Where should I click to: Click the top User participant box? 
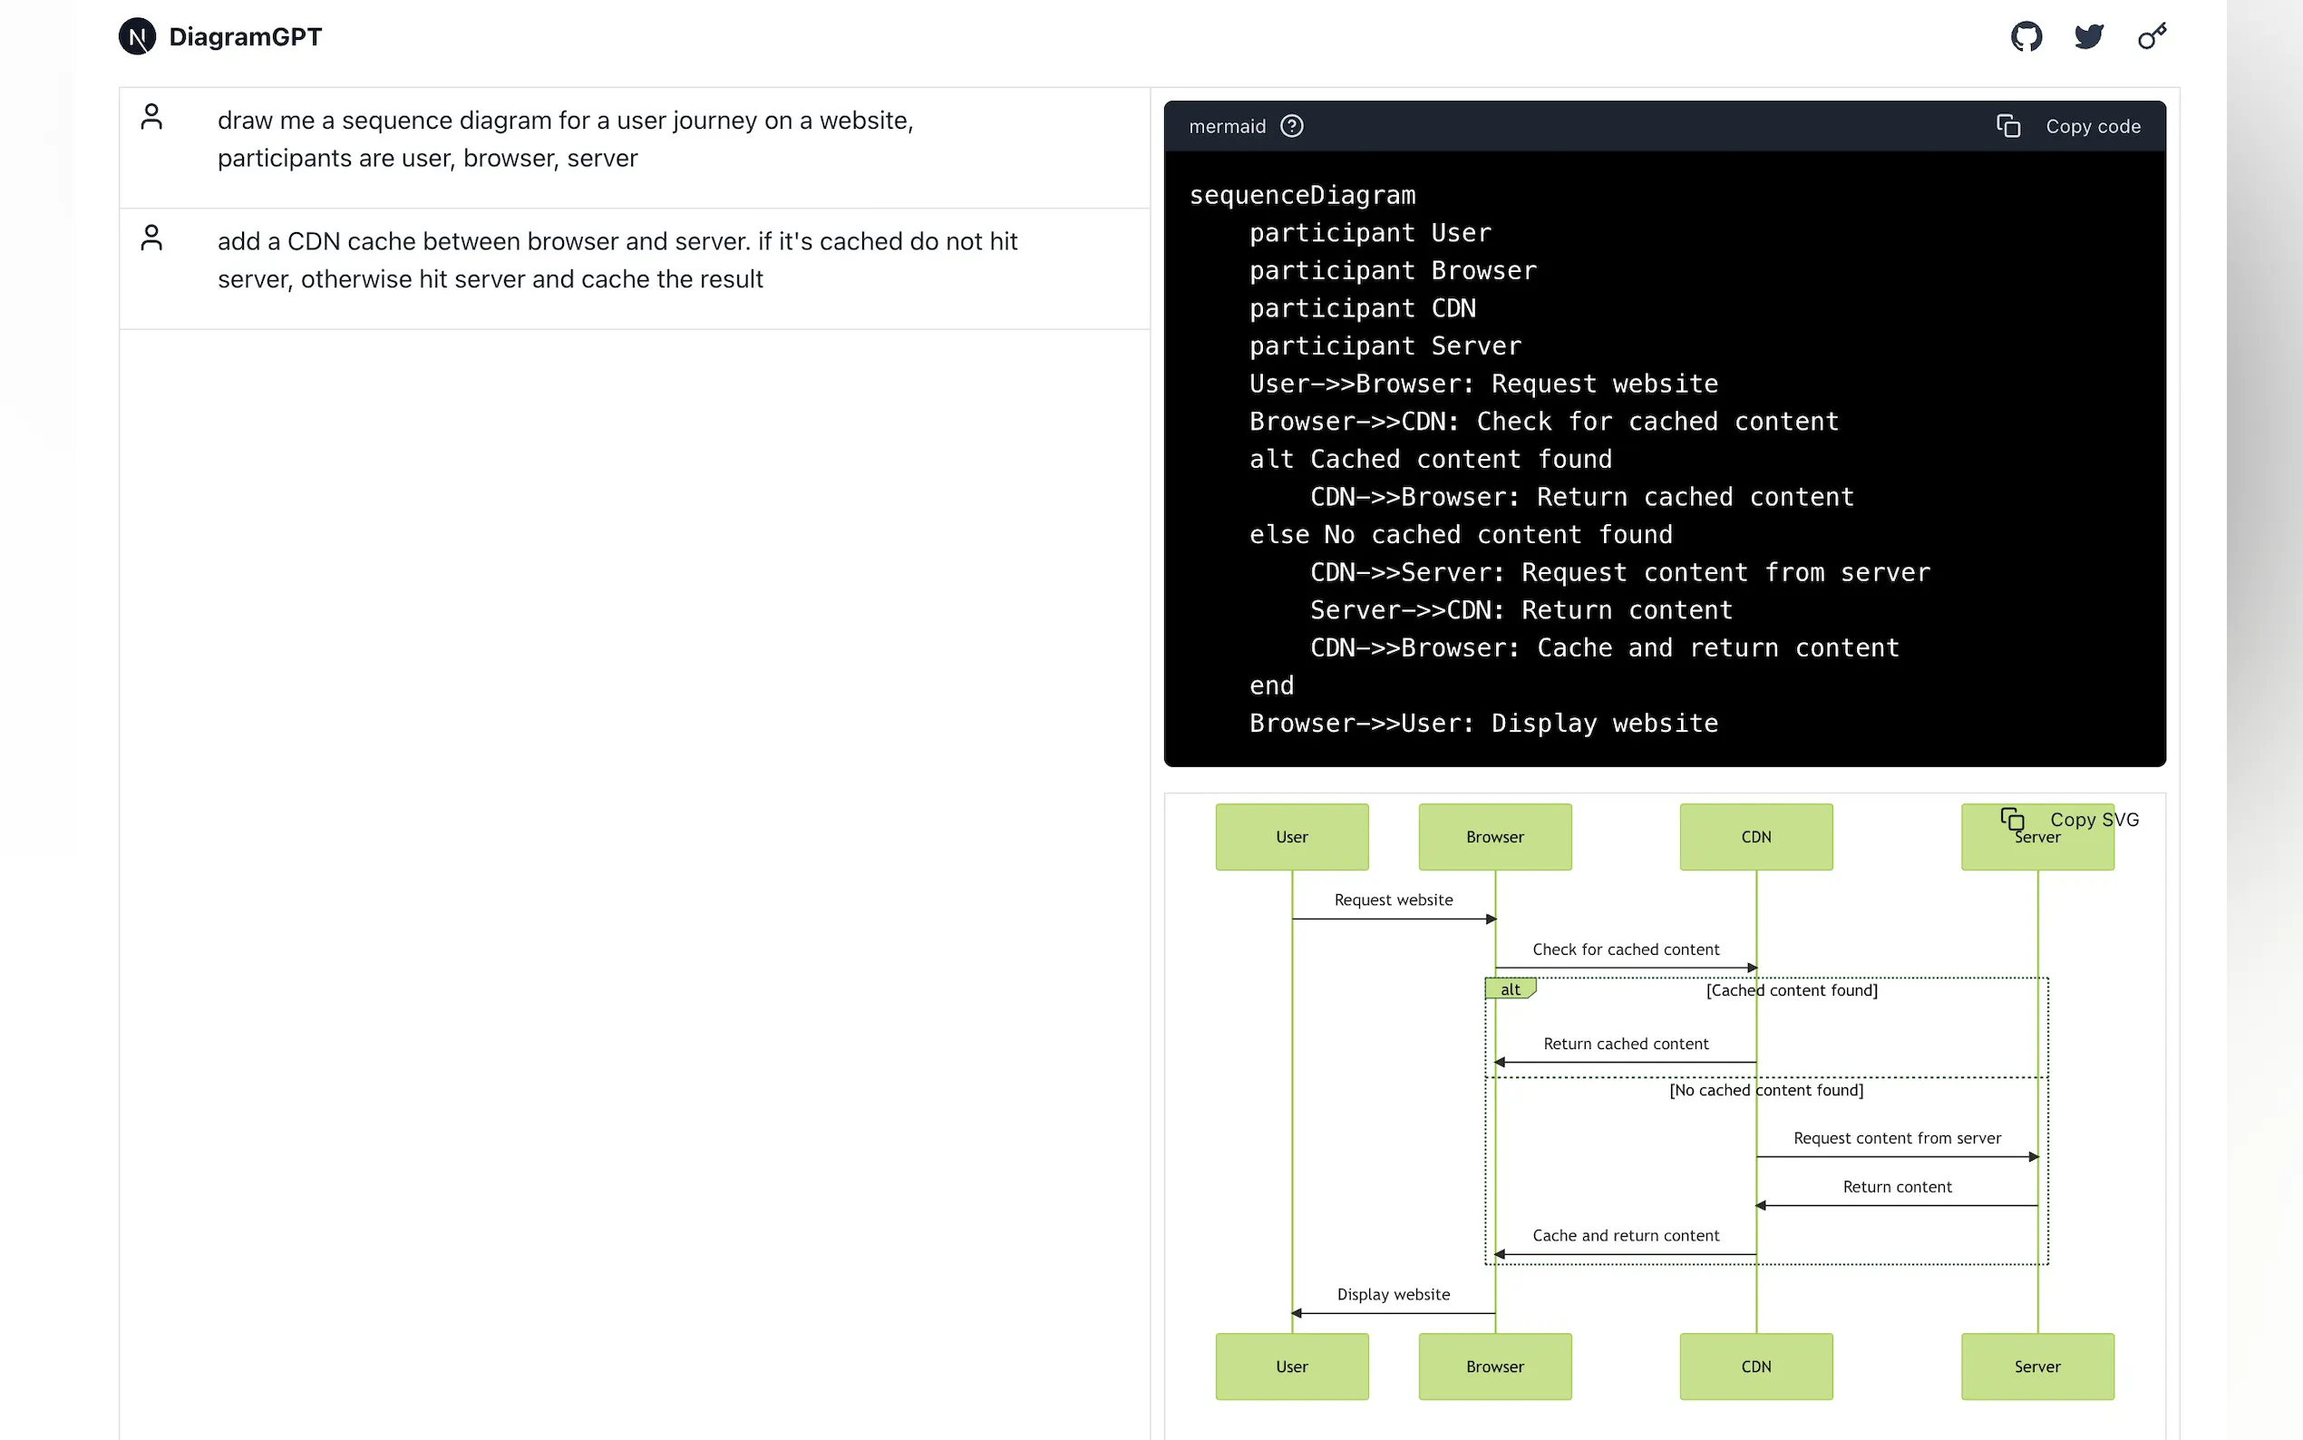pos(1291,837)
